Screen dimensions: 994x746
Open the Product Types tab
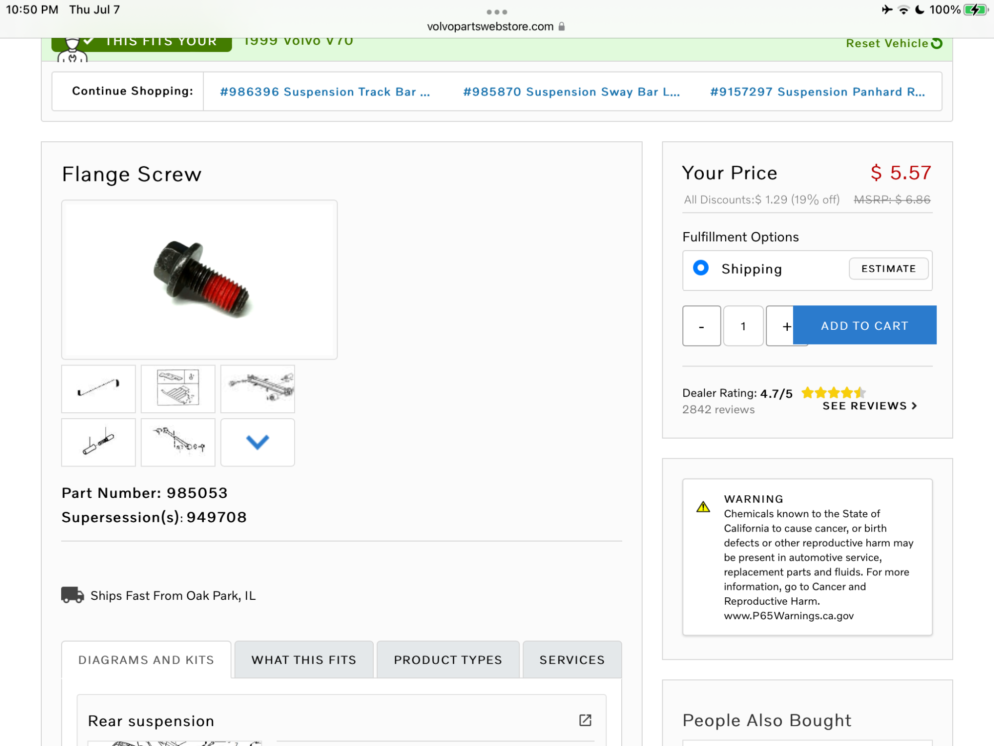[448, 659]
